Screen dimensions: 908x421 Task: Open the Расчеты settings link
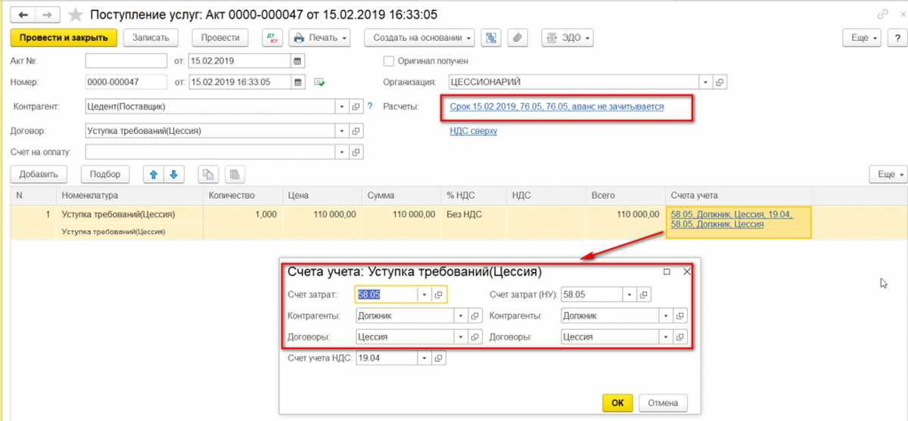pos(557,107)
